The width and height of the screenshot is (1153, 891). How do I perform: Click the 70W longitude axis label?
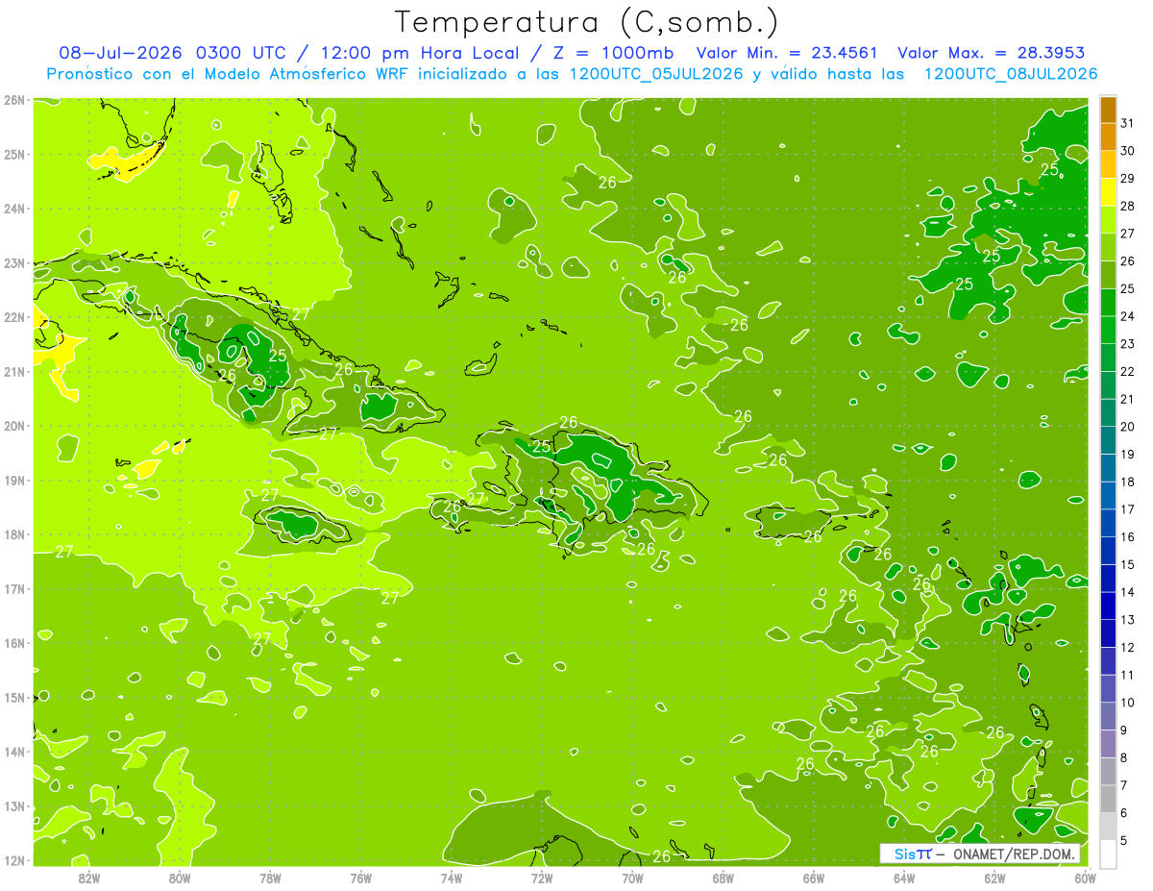pyautogui.click(x=632, y=878)
